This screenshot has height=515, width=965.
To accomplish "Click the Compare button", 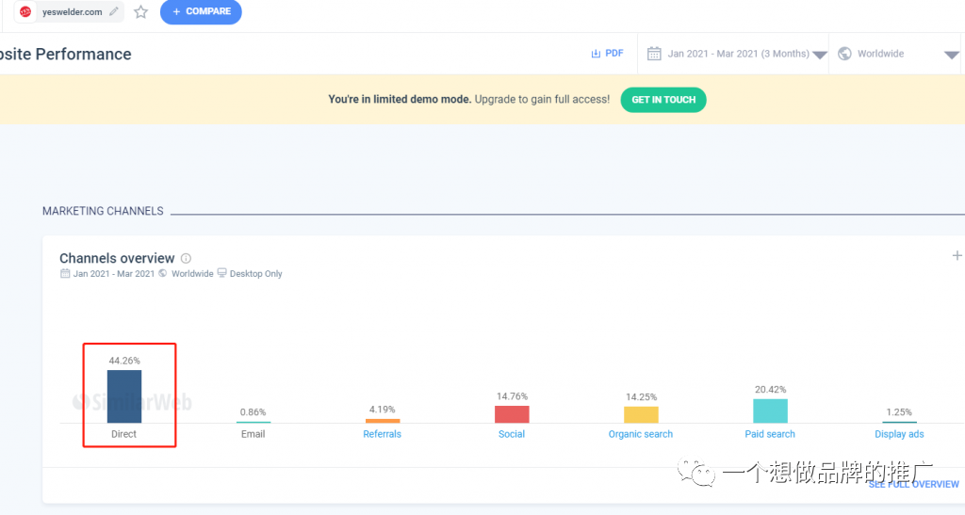I will point(201,12).
